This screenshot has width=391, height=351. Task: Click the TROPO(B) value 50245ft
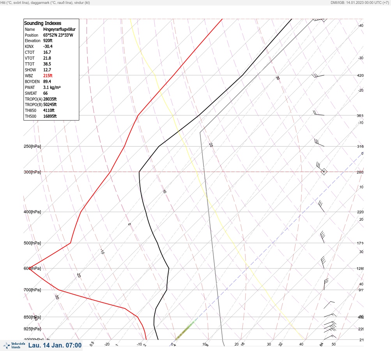(50, 105)
